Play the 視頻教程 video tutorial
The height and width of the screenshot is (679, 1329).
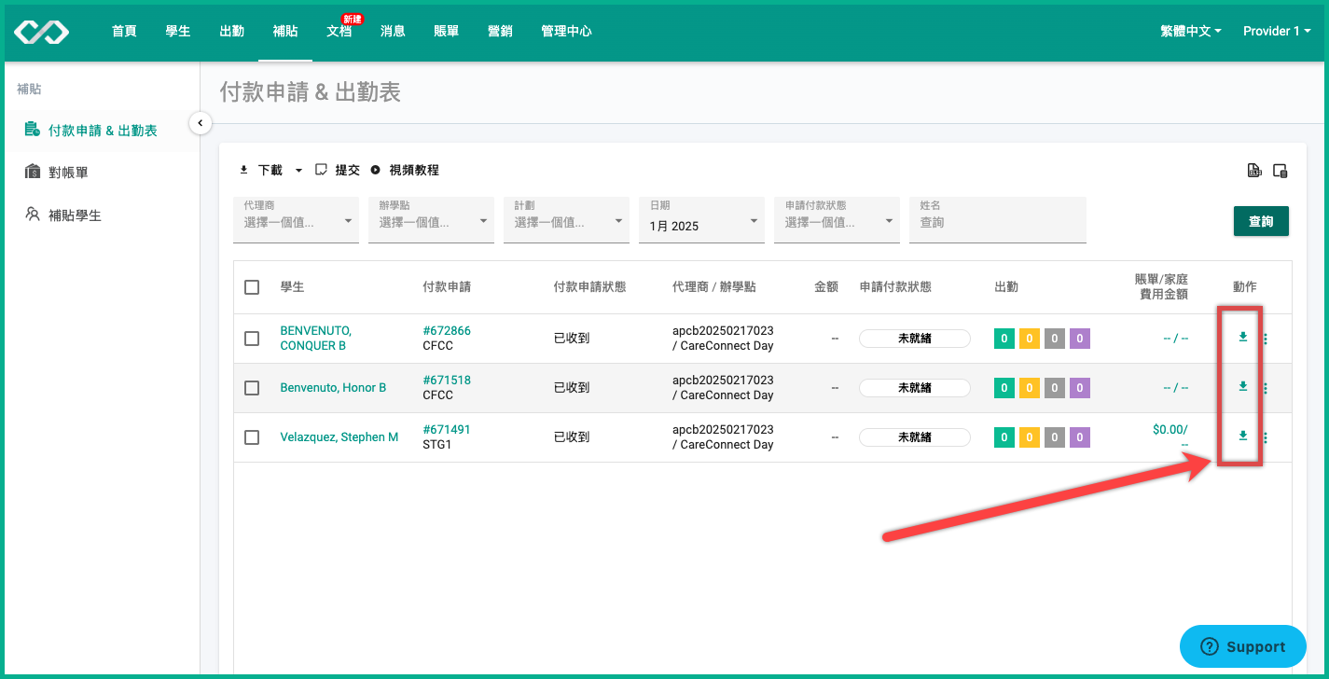click(x=405, y=171)
